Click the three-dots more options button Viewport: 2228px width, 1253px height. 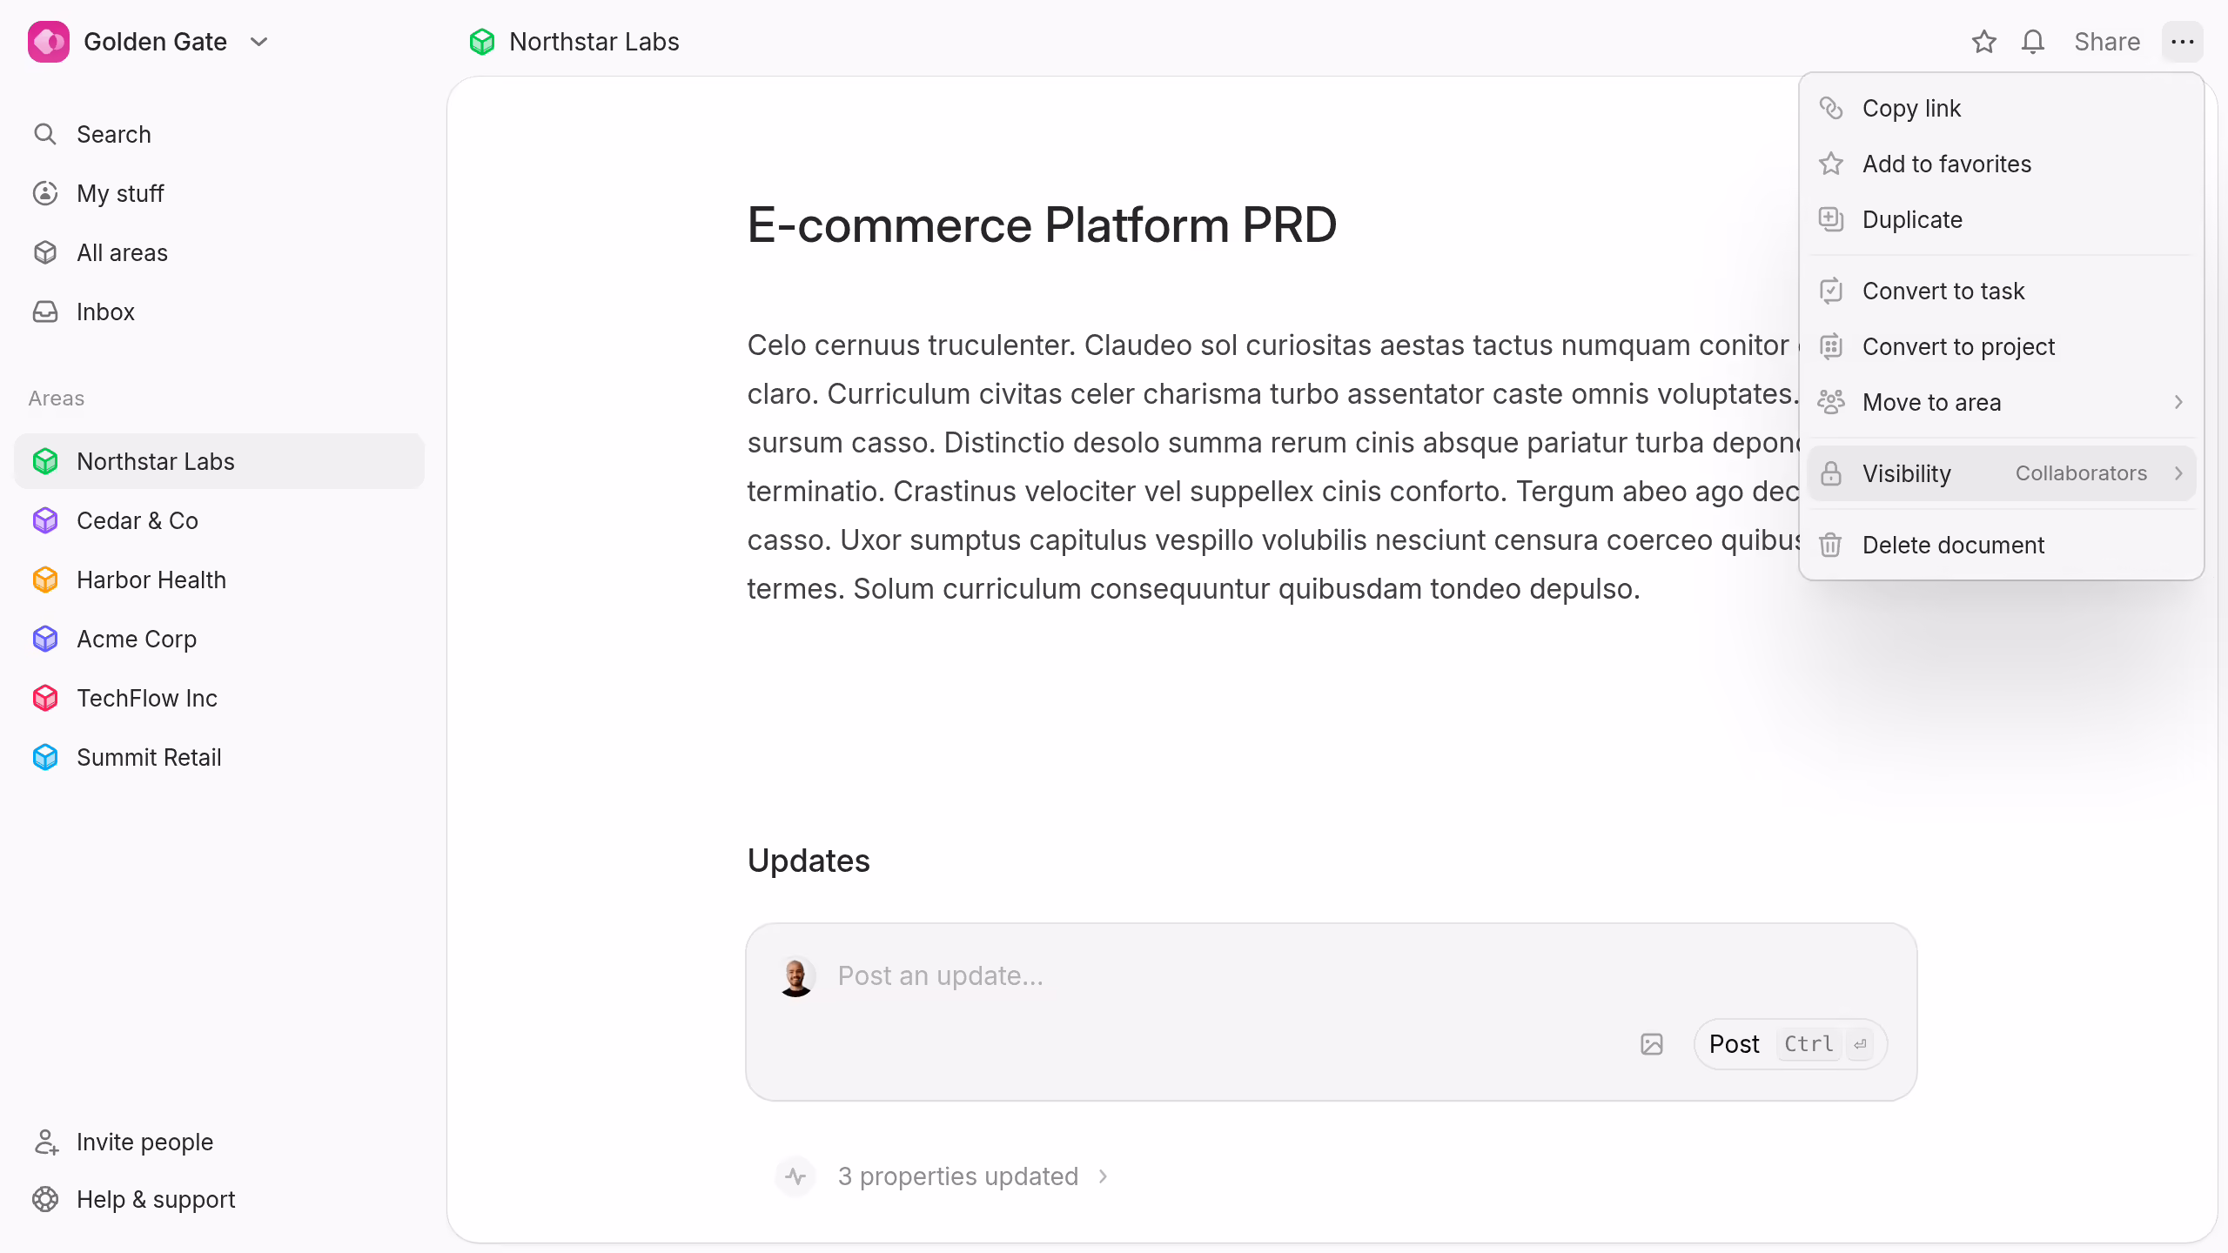click(x=2182, y=42)
